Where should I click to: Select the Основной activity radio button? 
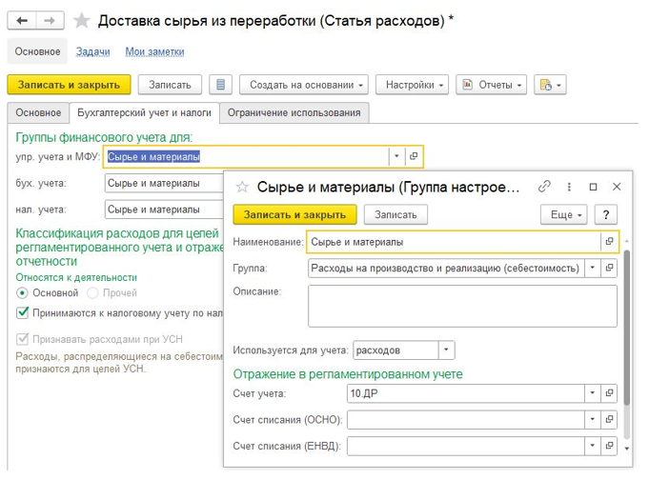[x=22, y=293]
